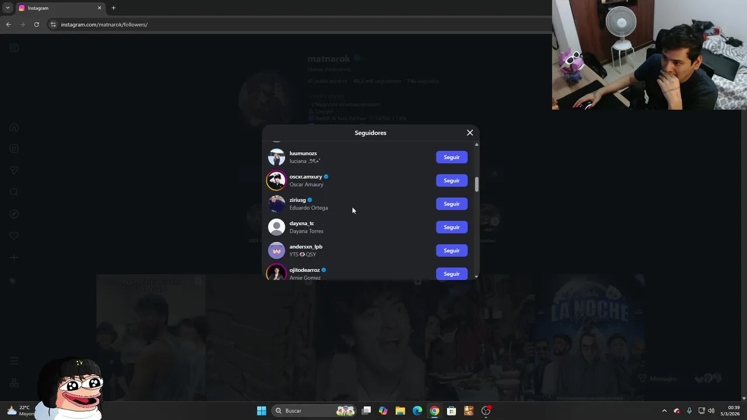The image size is (747, 420).
Task: Open OBS Studio from the taskbar
Action: click(486, 411)
